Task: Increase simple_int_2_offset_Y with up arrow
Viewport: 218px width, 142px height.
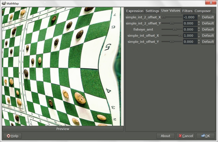Action: pos(199,22)
